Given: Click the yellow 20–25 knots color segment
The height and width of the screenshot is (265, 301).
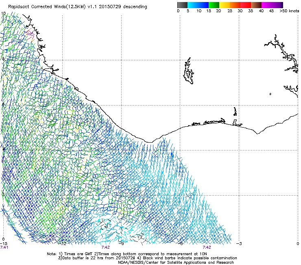Looking at the screenshot, I should click(225, 5).
